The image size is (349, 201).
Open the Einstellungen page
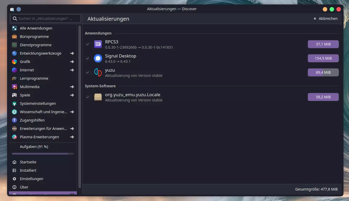click(43, 179)
